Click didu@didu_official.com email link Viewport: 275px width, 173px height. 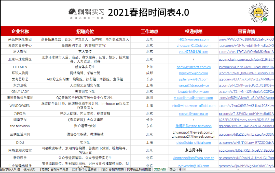(194, 143)
